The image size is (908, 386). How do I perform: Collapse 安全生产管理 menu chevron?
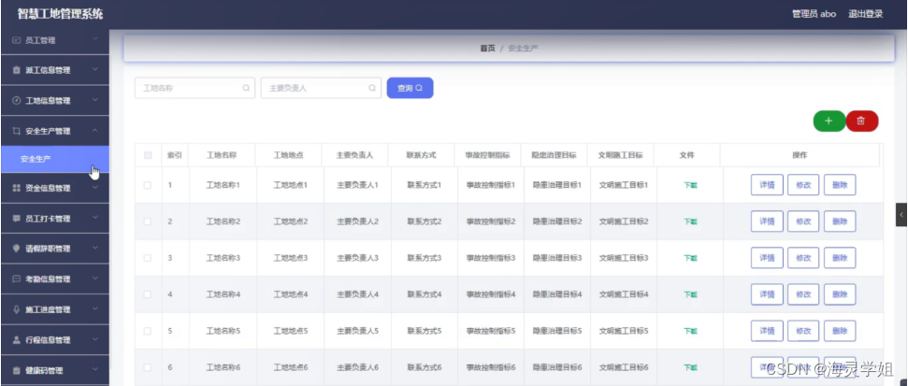95,131
